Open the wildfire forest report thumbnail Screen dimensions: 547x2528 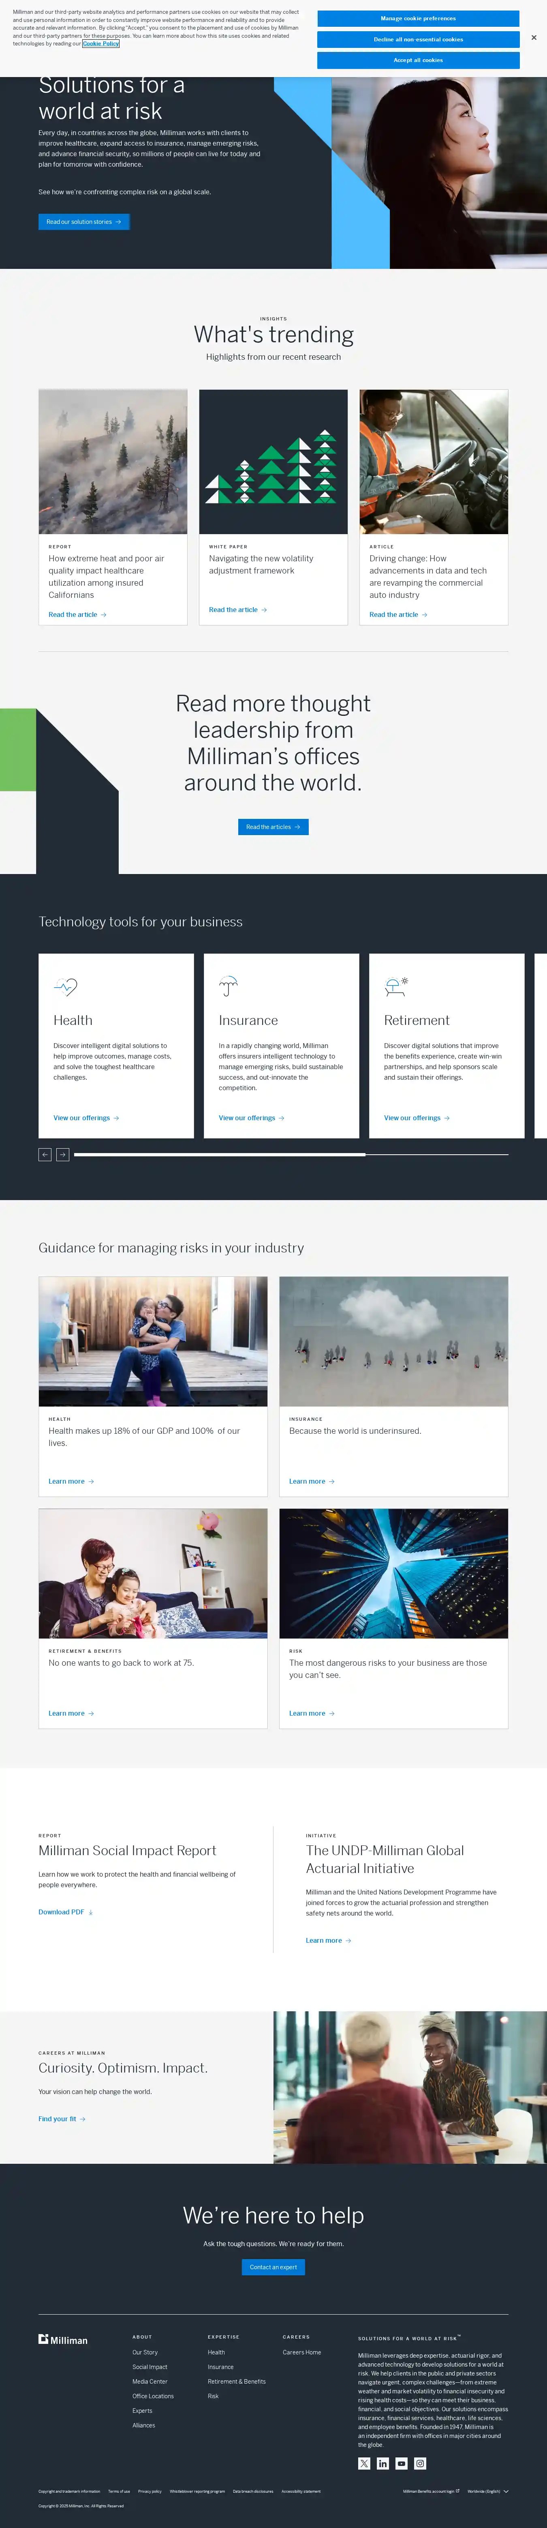(113, 461)
